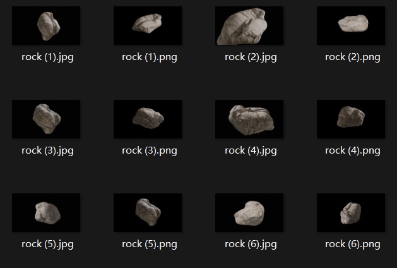Pick the rock (6).png thumbnail
This screenshot has width=397, height=268.
click(x=351, y=213)
